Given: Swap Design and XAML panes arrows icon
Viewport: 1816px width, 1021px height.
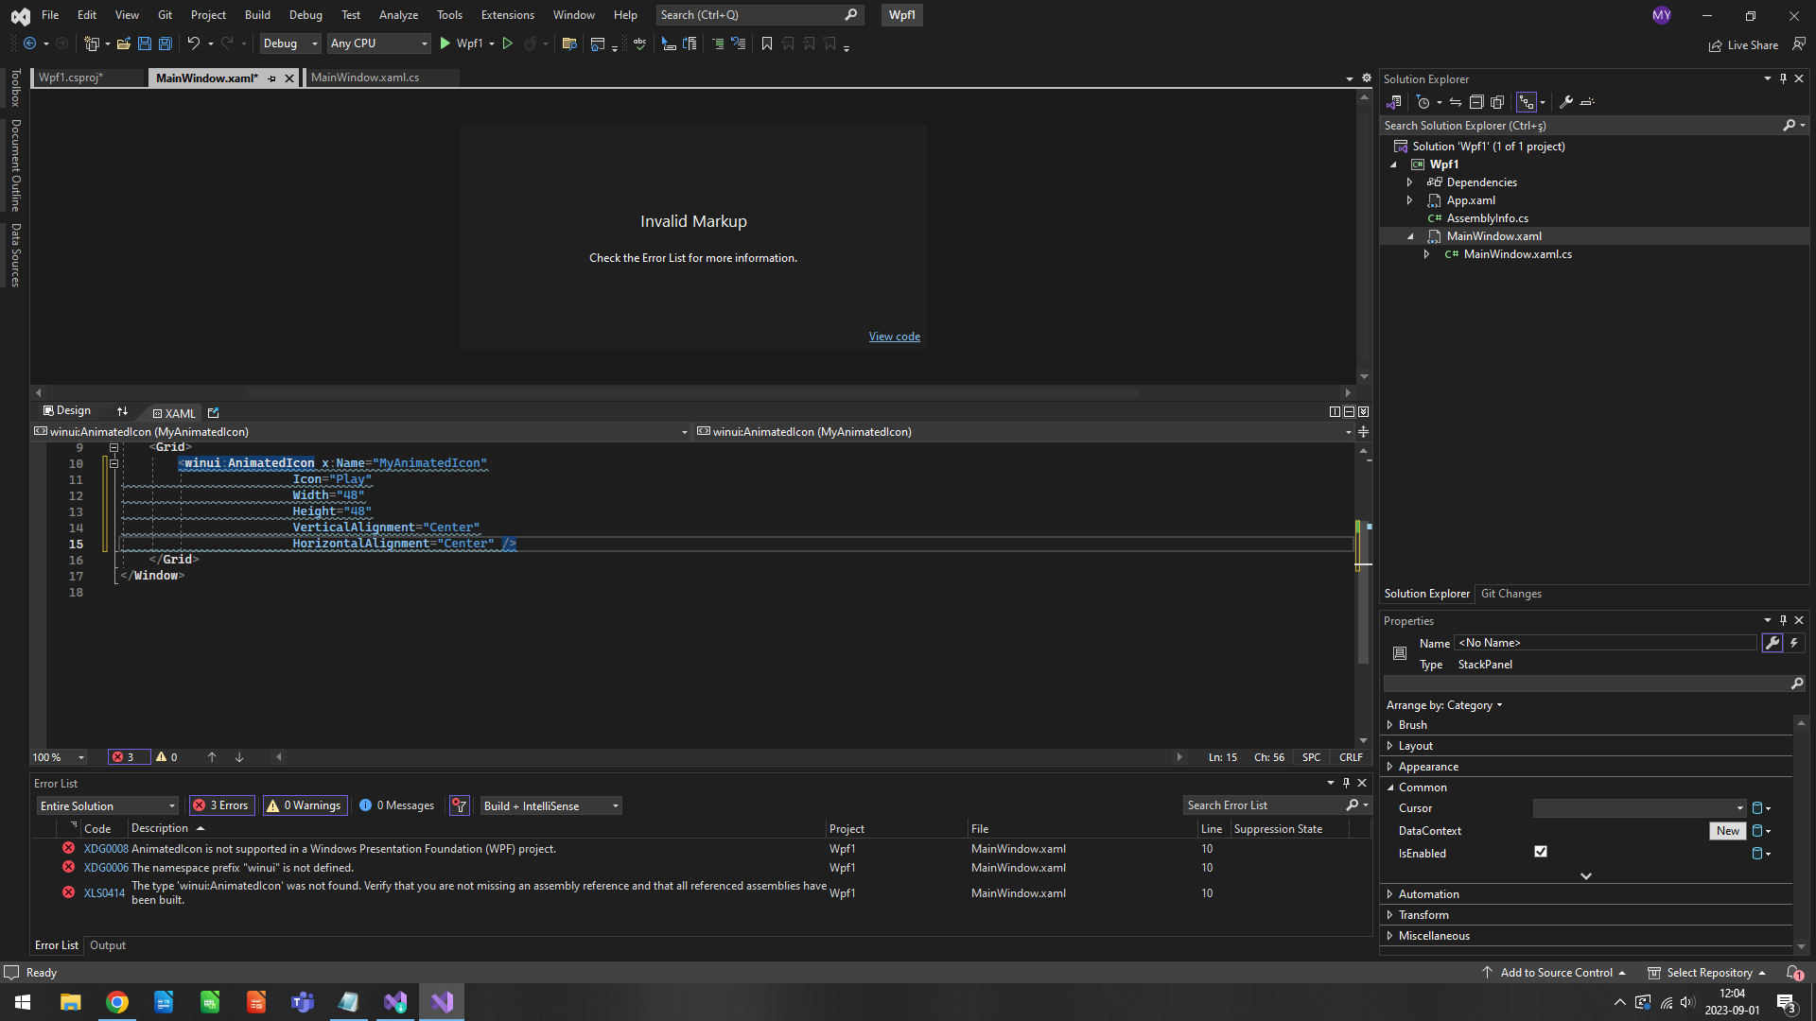Looking at the screenshot, I should tap(122, 411).
